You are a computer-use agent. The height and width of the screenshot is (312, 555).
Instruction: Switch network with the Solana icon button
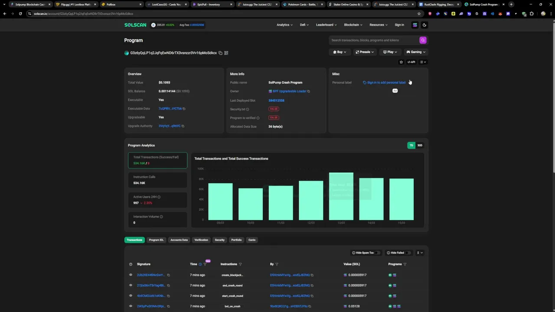point(415,25)
